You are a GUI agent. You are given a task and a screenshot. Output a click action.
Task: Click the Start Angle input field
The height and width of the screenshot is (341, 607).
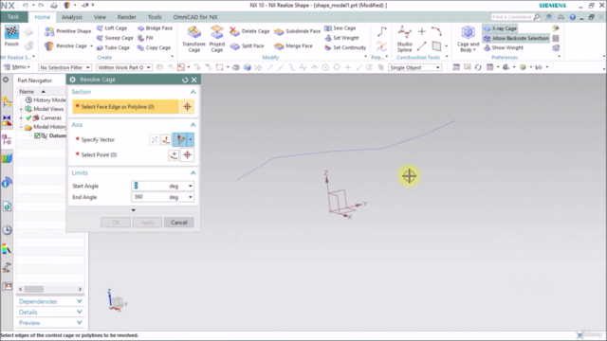click(x=149, y=186)
